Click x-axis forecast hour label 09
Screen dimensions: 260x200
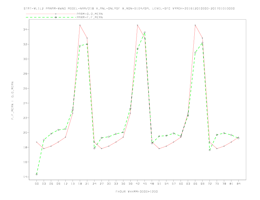point(58,184)
